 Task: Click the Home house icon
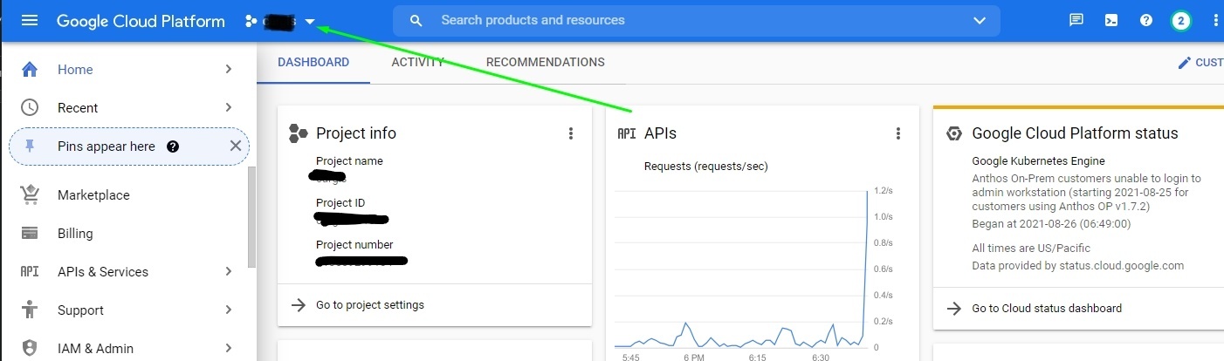coord(30,69)
